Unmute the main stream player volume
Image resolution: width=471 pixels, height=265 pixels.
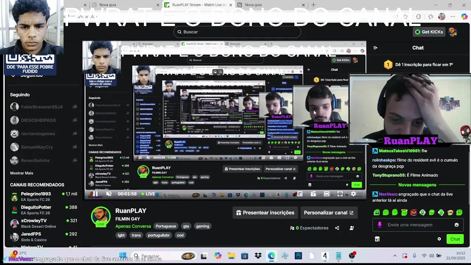pyautogui.click(x=109, y=194)
